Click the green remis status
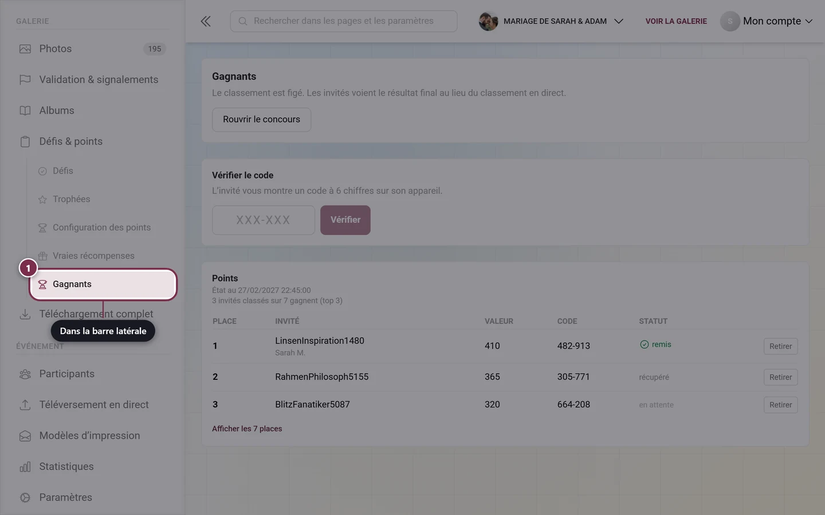Image resolution: width=825 pixels, height=515 pixels. pyautogui.click(x=655, y=344)
